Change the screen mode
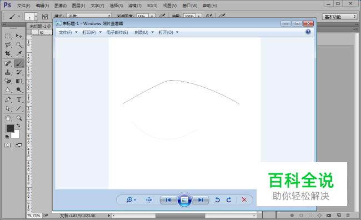The width and height of the screenshot is (361, 220). coord(19,145)
